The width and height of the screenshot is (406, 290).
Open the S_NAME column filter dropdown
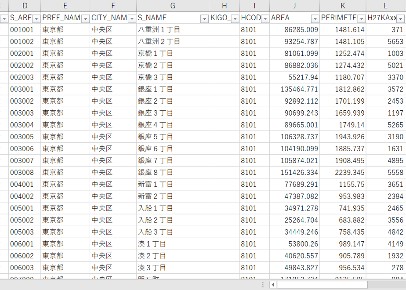[205, 18]
